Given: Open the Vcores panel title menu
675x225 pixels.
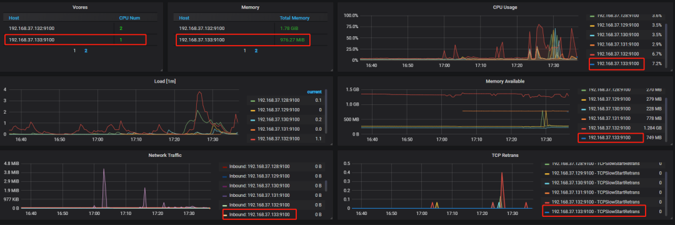Looking at the screenshot, I should (80, 7).
